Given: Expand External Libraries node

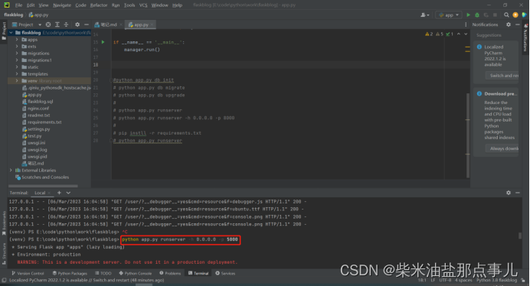Looking at the screenshot, I should coord(11,171).
